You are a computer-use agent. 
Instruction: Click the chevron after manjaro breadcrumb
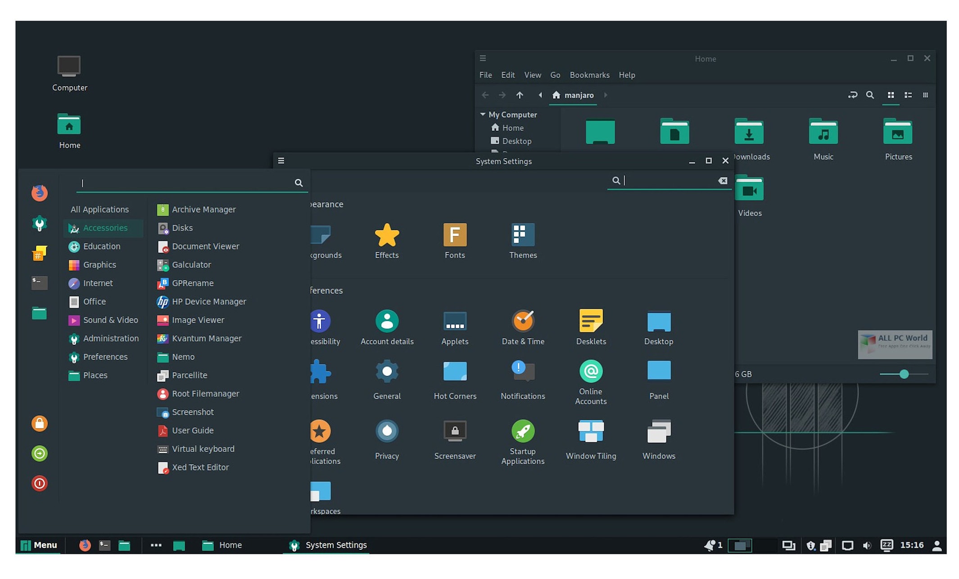pyautogui.click(x=606, y=95)
